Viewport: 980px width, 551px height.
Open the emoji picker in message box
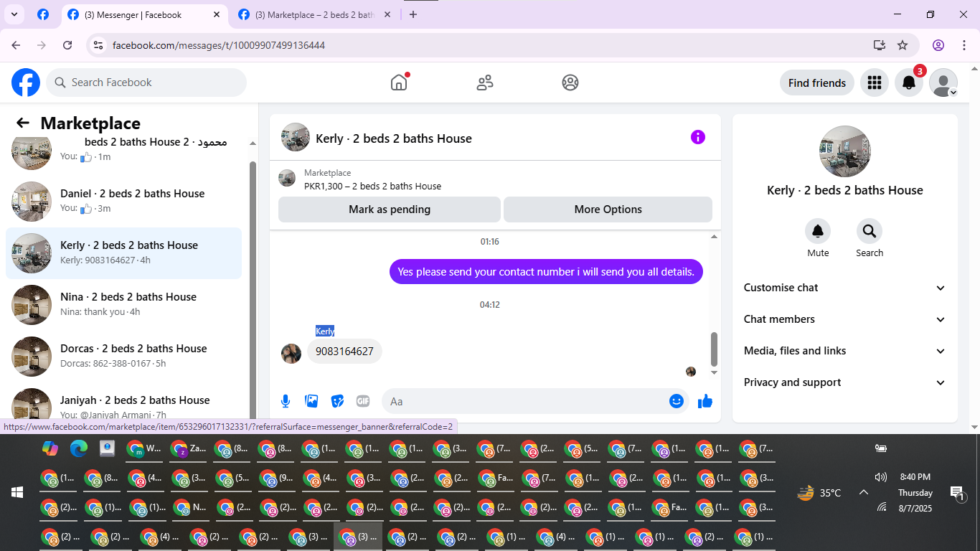pyautogui.click(x=676, y=401)
